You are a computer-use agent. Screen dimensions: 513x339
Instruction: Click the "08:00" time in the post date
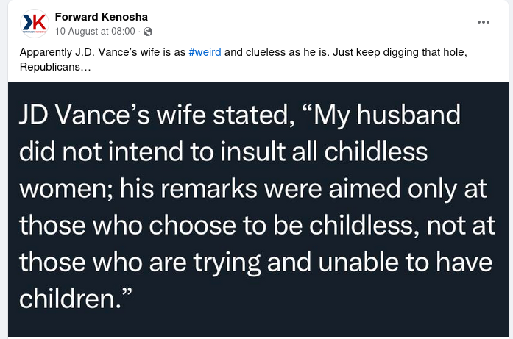tap(122, 31)
